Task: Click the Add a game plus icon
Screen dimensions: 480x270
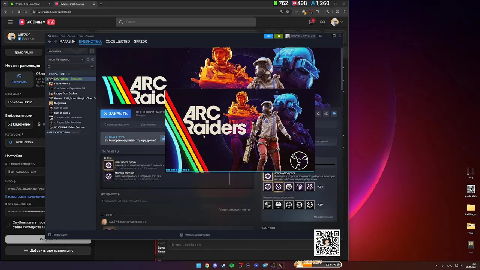Action: [x=49, y=235]
